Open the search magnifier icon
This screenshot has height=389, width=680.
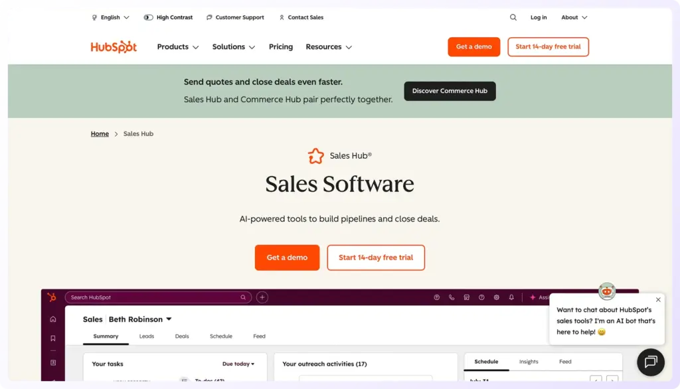click(x=513, y=17)
